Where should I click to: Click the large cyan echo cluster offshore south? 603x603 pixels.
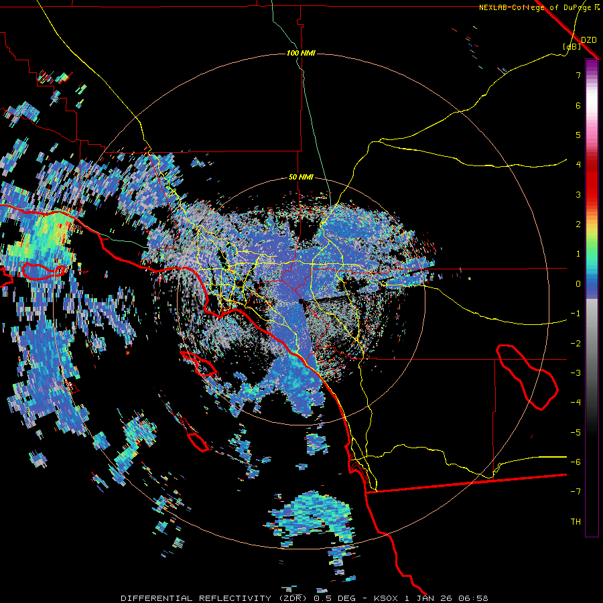pyautogui.click(x=312, y=515)
